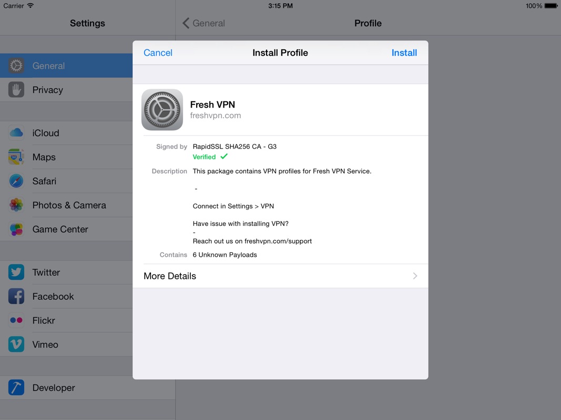Screen dimensions: 561x420
Task: Open the Game Center bubbles icon
Action: click(x=16, y=229)
